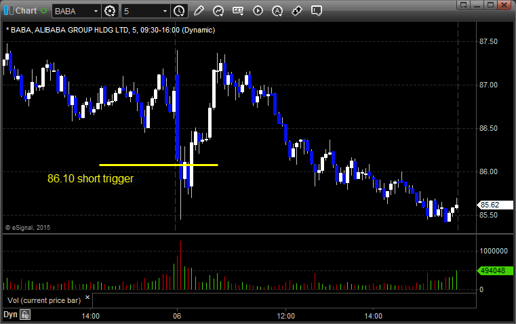The width and height of the screenshot is (516, 324).
Task: Select the '86.10 short trigger' text annotation
Action: (90, 179)
